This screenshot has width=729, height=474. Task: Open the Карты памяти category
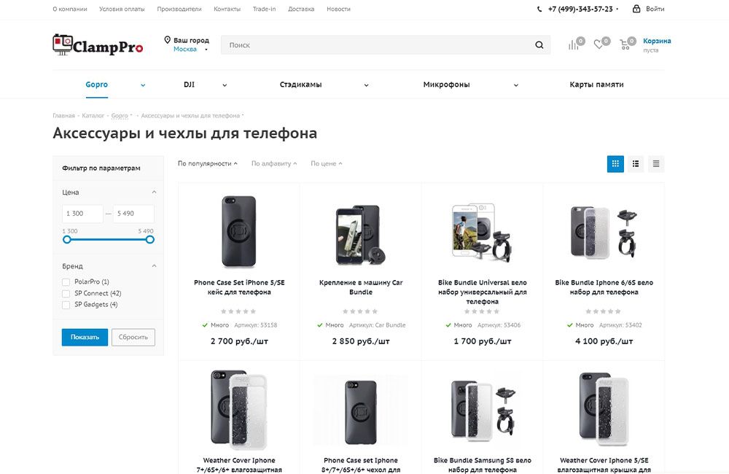pyautogui.click(x=596, y=85)
